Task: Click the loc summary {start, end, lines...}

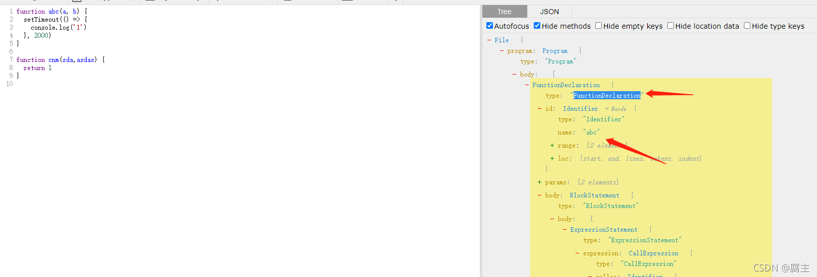Action: (x=641, y=159)
